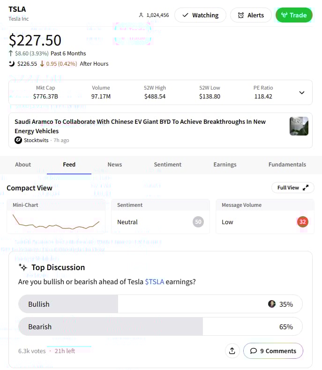Switch to the Sentiment tab
This screenshot has height=370, width=322.
point(168,165)
